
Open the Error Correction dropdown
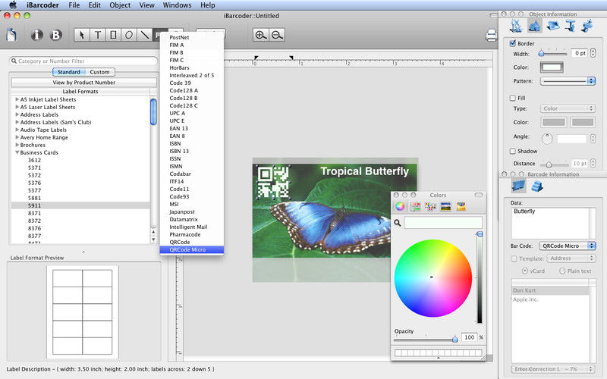pyautogui.click(x=553, y=369)
